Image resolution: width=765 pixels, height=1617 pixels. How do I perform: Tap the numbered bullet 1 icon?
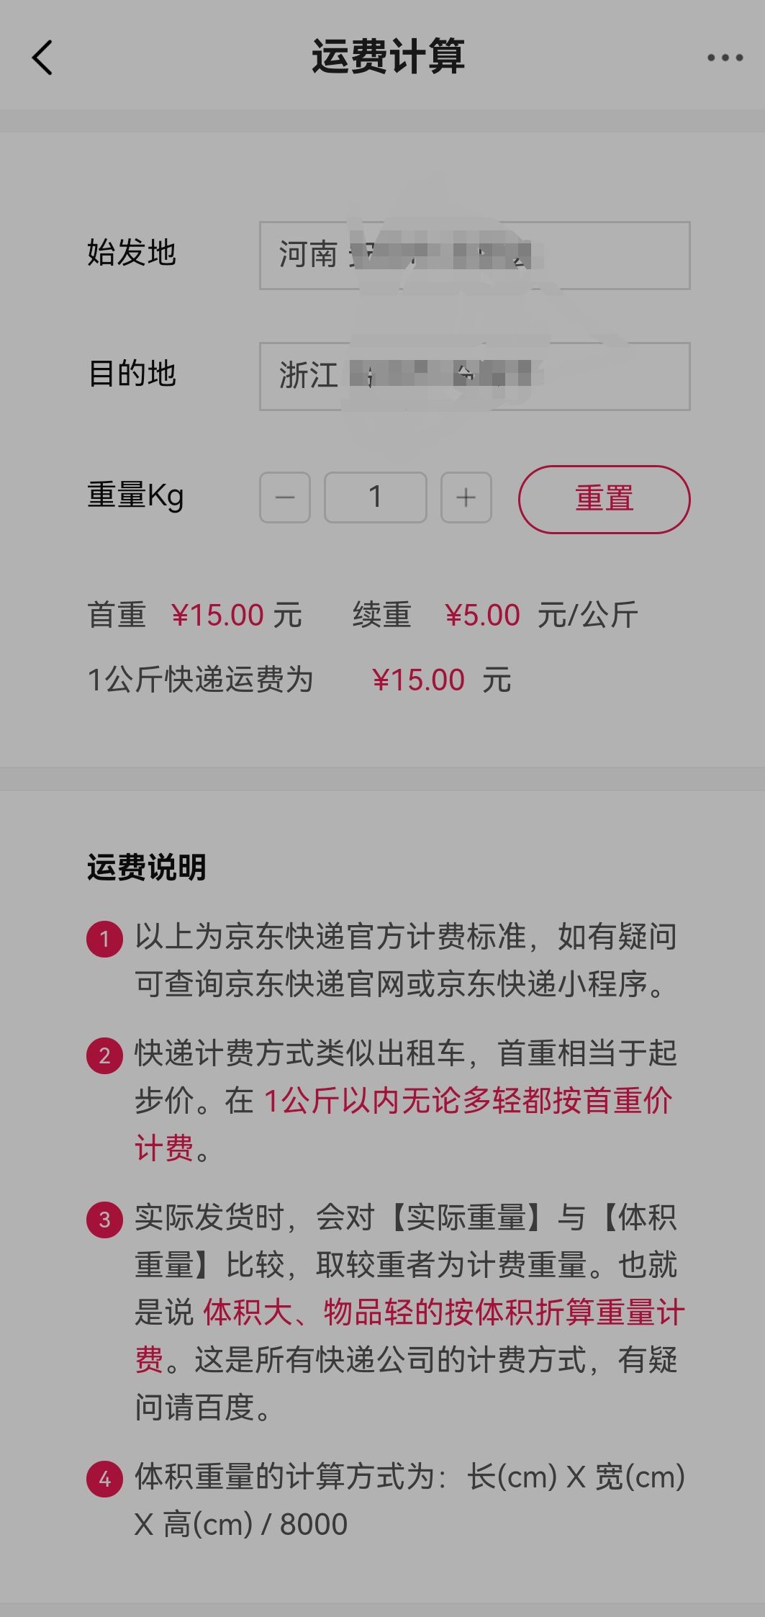click(x=104, y=939)
